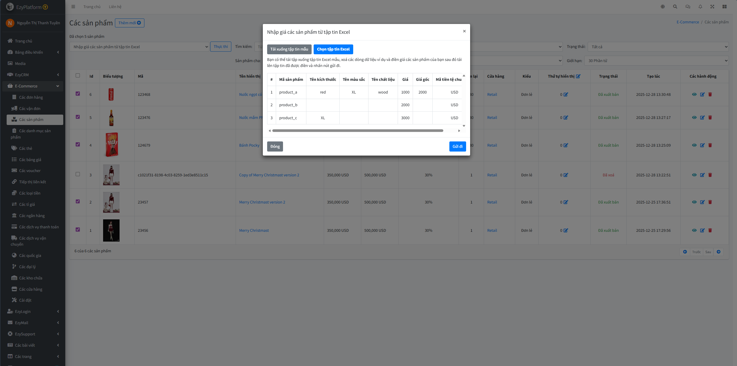
Task: Click the 'Chọn tập tin Excel' button
Action: pos(333,49)
